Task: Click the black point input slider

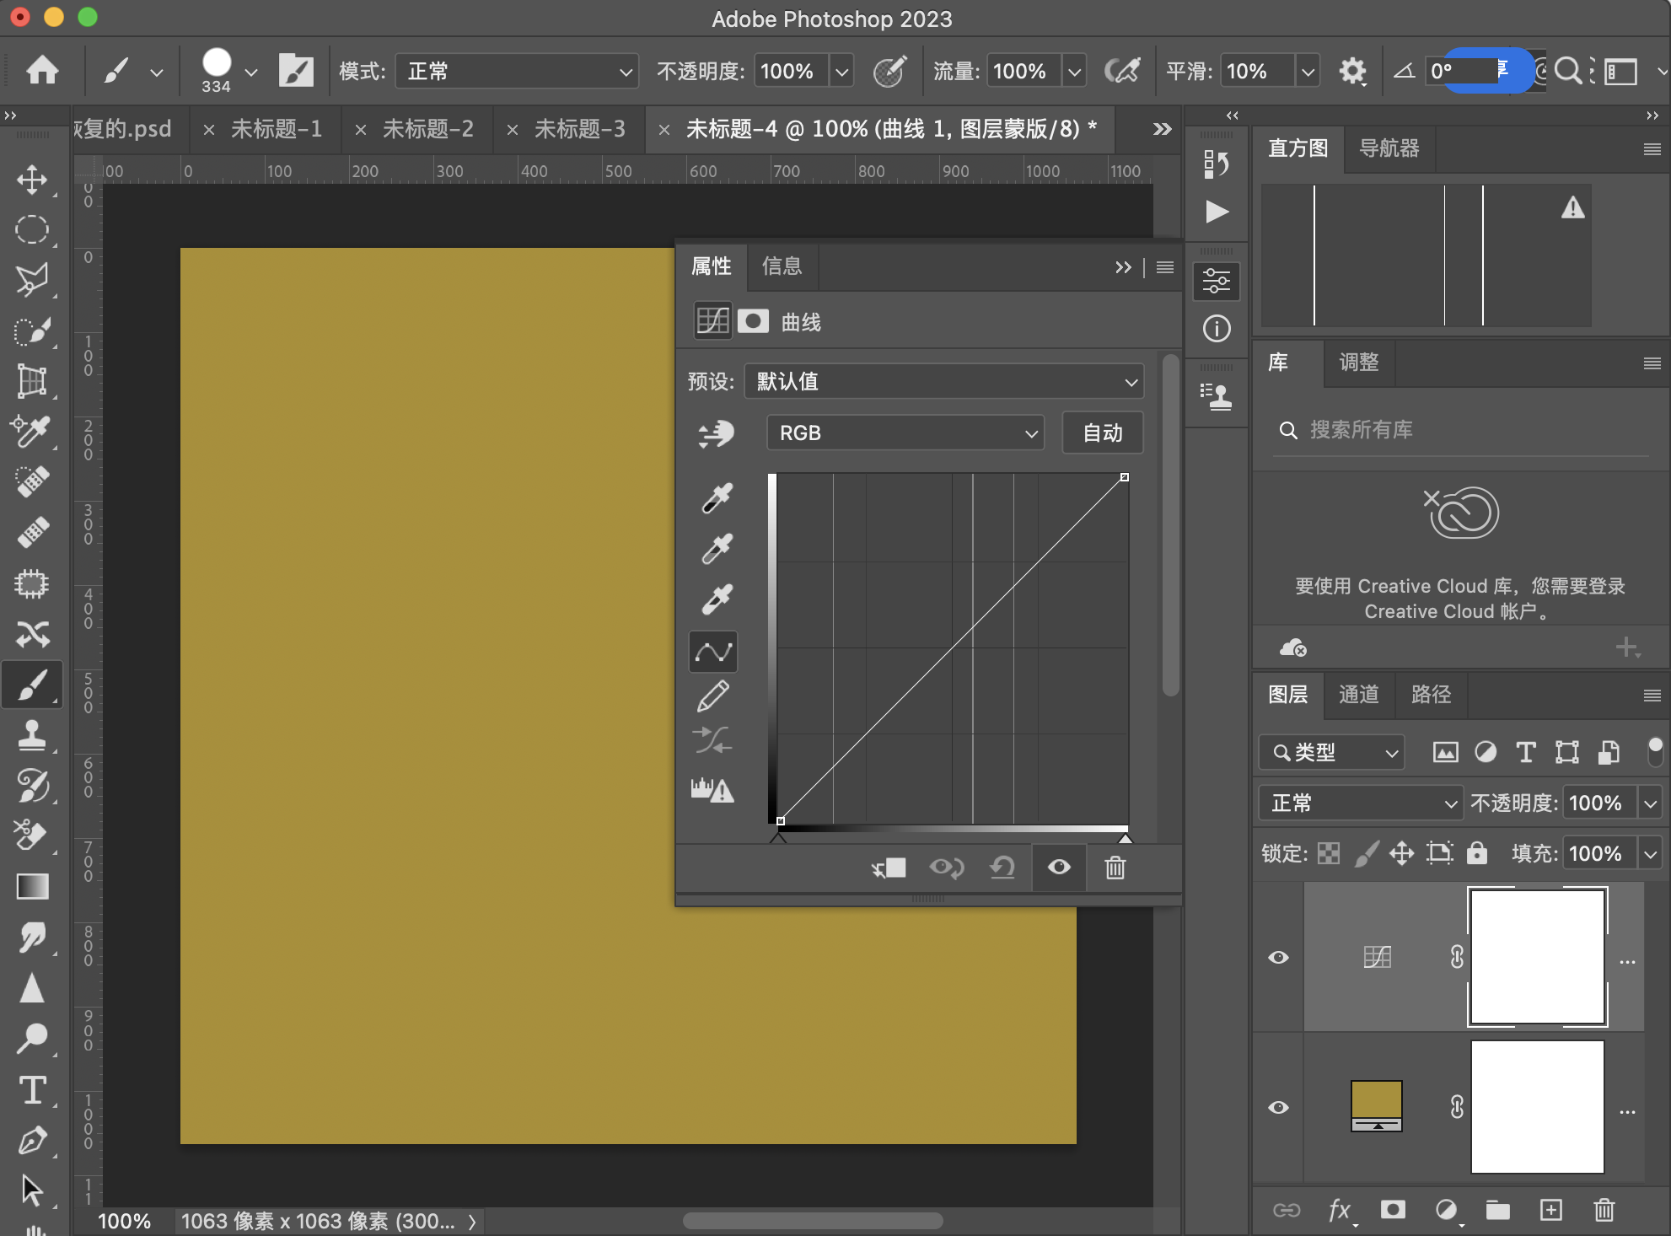Action: 778,838
